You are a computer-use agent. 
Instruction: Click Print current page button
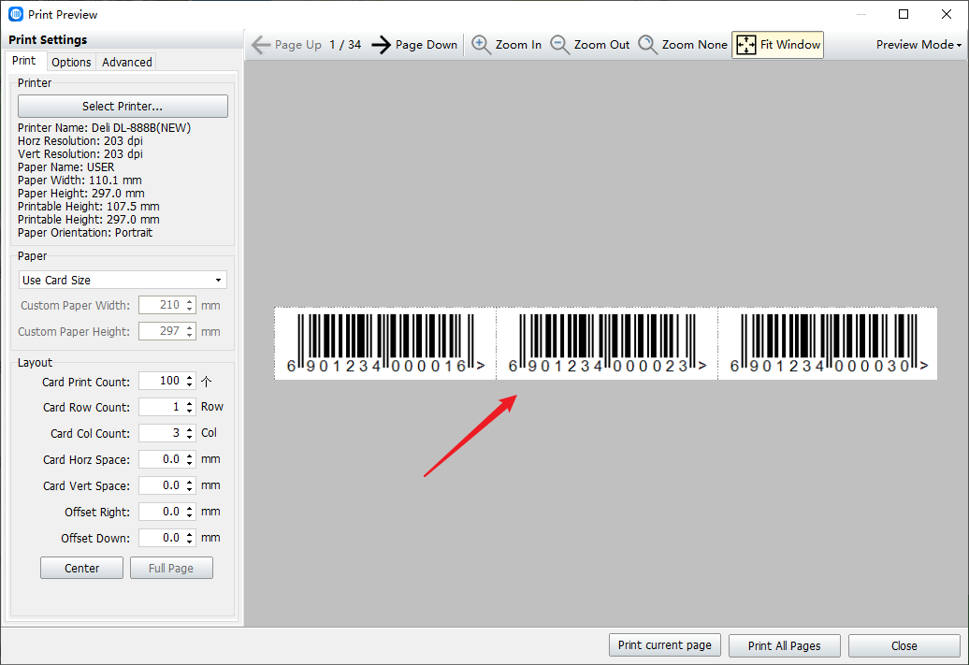pyautogui.click(x=664, y=645)
